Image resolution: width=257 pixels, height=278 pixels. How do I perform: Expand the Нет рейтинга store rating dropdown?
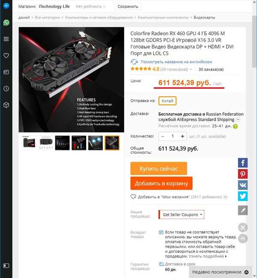click(90, 6)
